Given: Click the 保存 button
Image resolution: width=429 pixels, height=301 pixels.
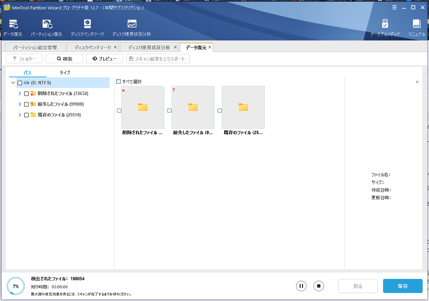Looking at the screenshot, I should (403, 286).
